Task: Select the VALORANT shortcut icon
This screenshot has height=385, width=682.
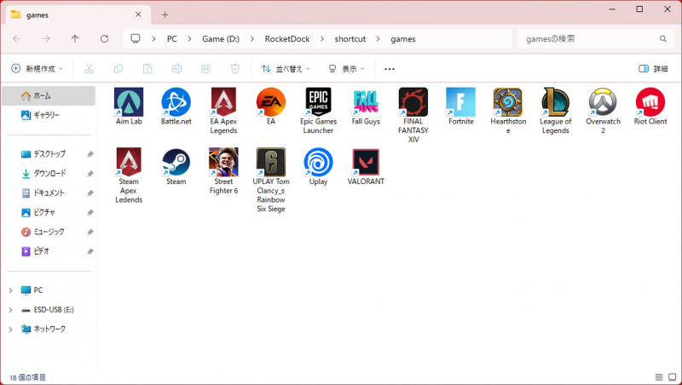Action: tap(366, 162)
